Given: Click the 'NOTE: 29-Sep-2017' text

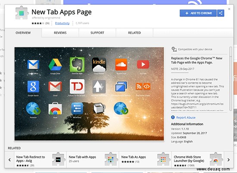Looking at the screenshot, I should (183, 69).
